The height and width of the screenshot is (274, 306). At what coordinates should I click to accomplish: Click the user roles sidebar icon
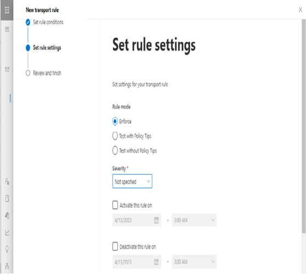click(7, 181)
